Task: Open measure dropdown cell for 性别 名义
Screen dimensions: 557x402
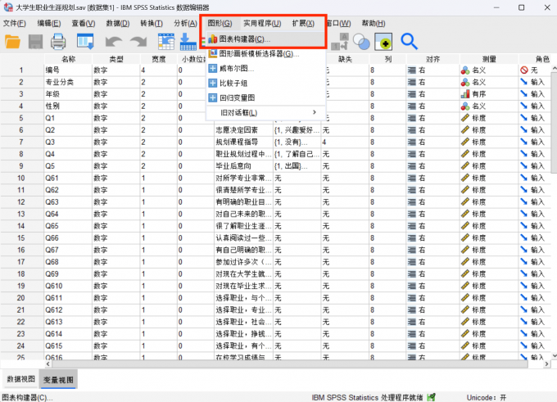Action: coord(489,106)
